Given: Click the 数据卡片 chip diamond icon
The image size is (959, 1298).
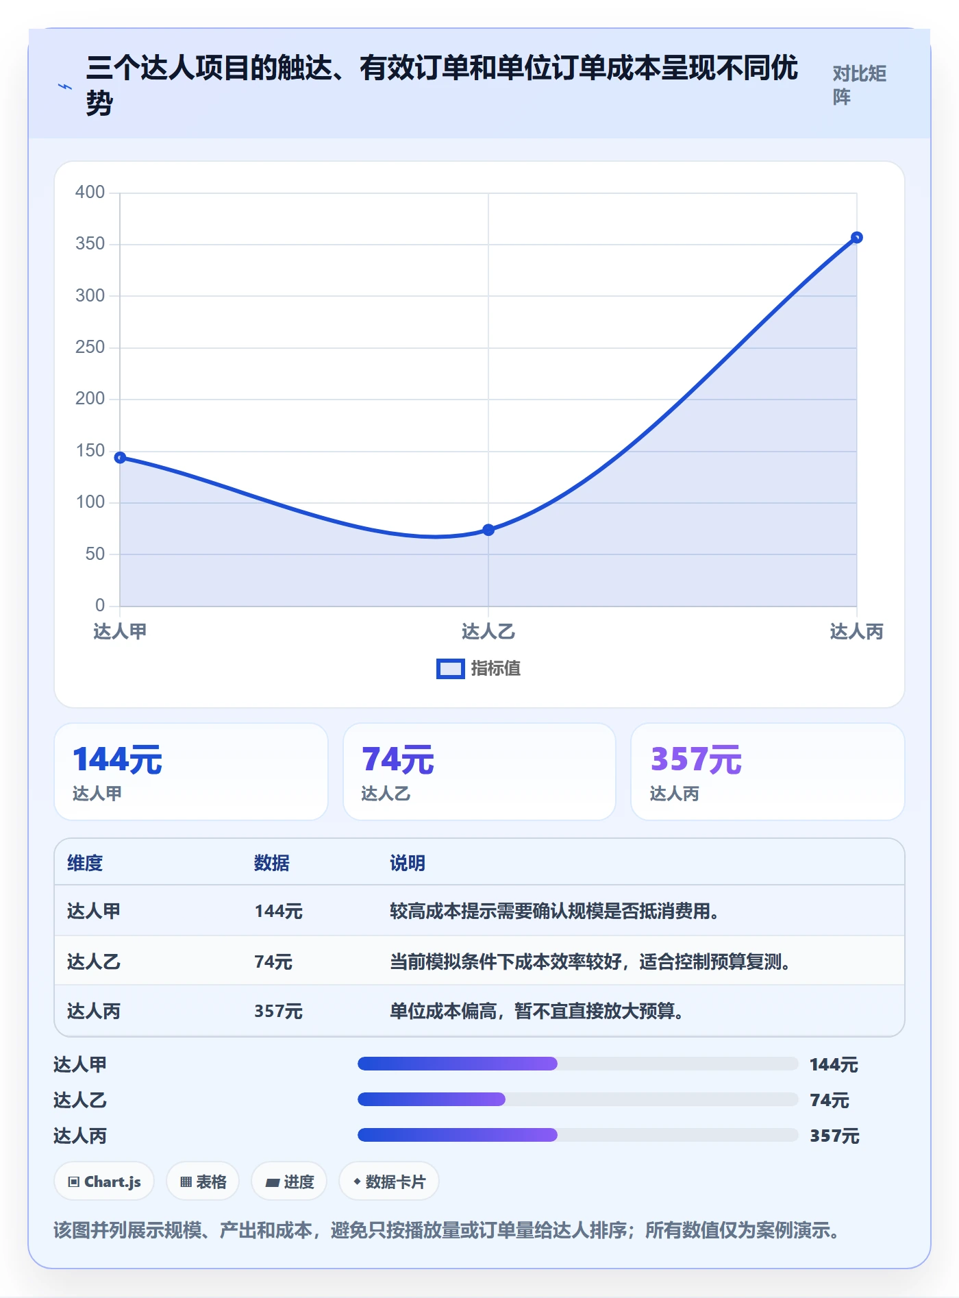Looking at the screenshot, I should (x=357, y=1181).
